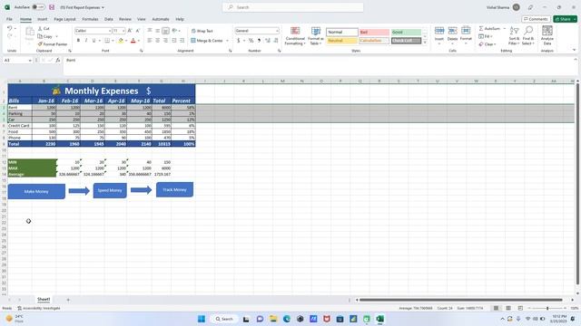Click Merge & Center
This screenshot has width=581, height=326.
click(207, 40)
